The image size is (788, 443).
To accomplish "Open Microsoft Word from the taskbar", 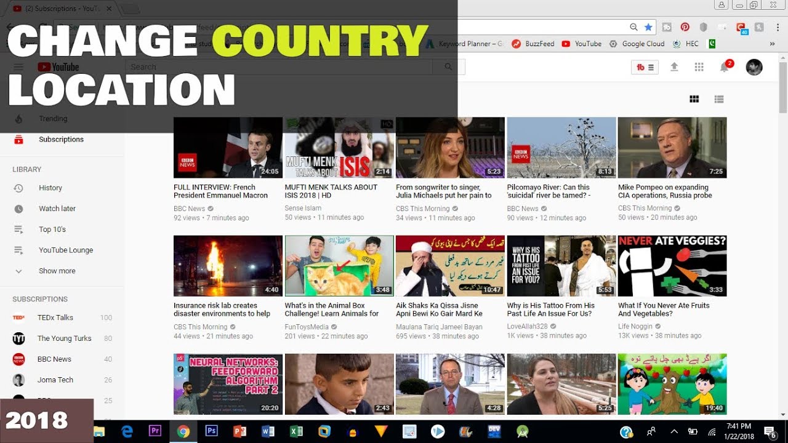I will 268,431.
